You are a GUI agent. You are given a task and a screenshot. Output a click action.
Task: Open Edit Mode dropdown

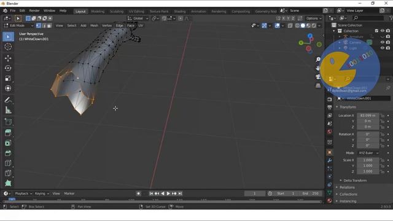tap(19, 26)
